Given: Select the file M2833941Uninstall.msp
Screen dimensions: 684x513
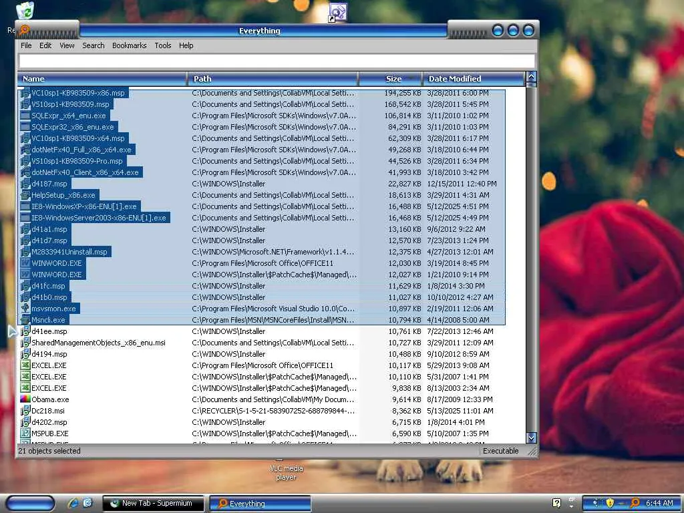Looking at the screenshot, I should [x=69, y=252].
